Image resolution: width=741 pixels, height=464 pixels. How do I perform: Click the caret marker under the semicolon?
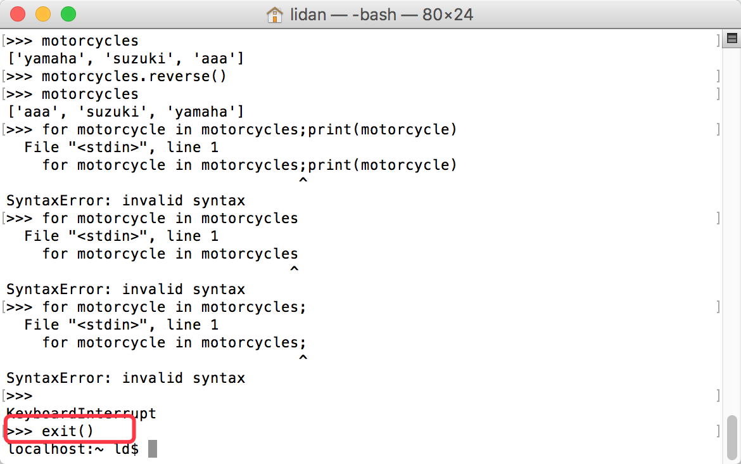point(303,356)
